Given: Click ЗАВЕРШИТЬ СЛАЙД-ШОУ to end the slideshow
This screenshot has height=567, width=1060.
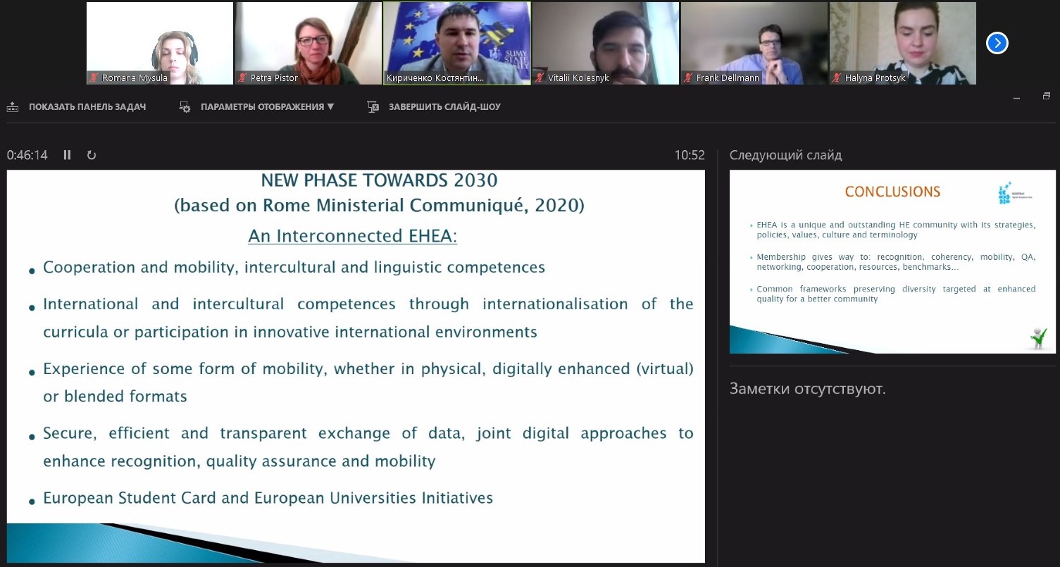Looking at the screenshot, I should (444, 107).
